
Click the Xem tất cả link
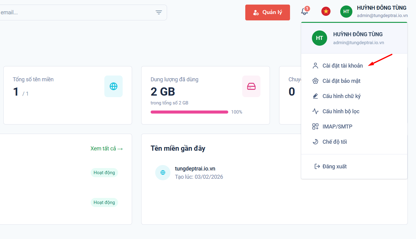(107, 149)
